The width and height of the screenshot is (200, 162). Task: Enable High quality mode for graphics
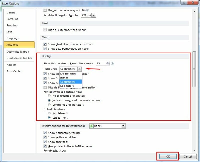[45, 30]
